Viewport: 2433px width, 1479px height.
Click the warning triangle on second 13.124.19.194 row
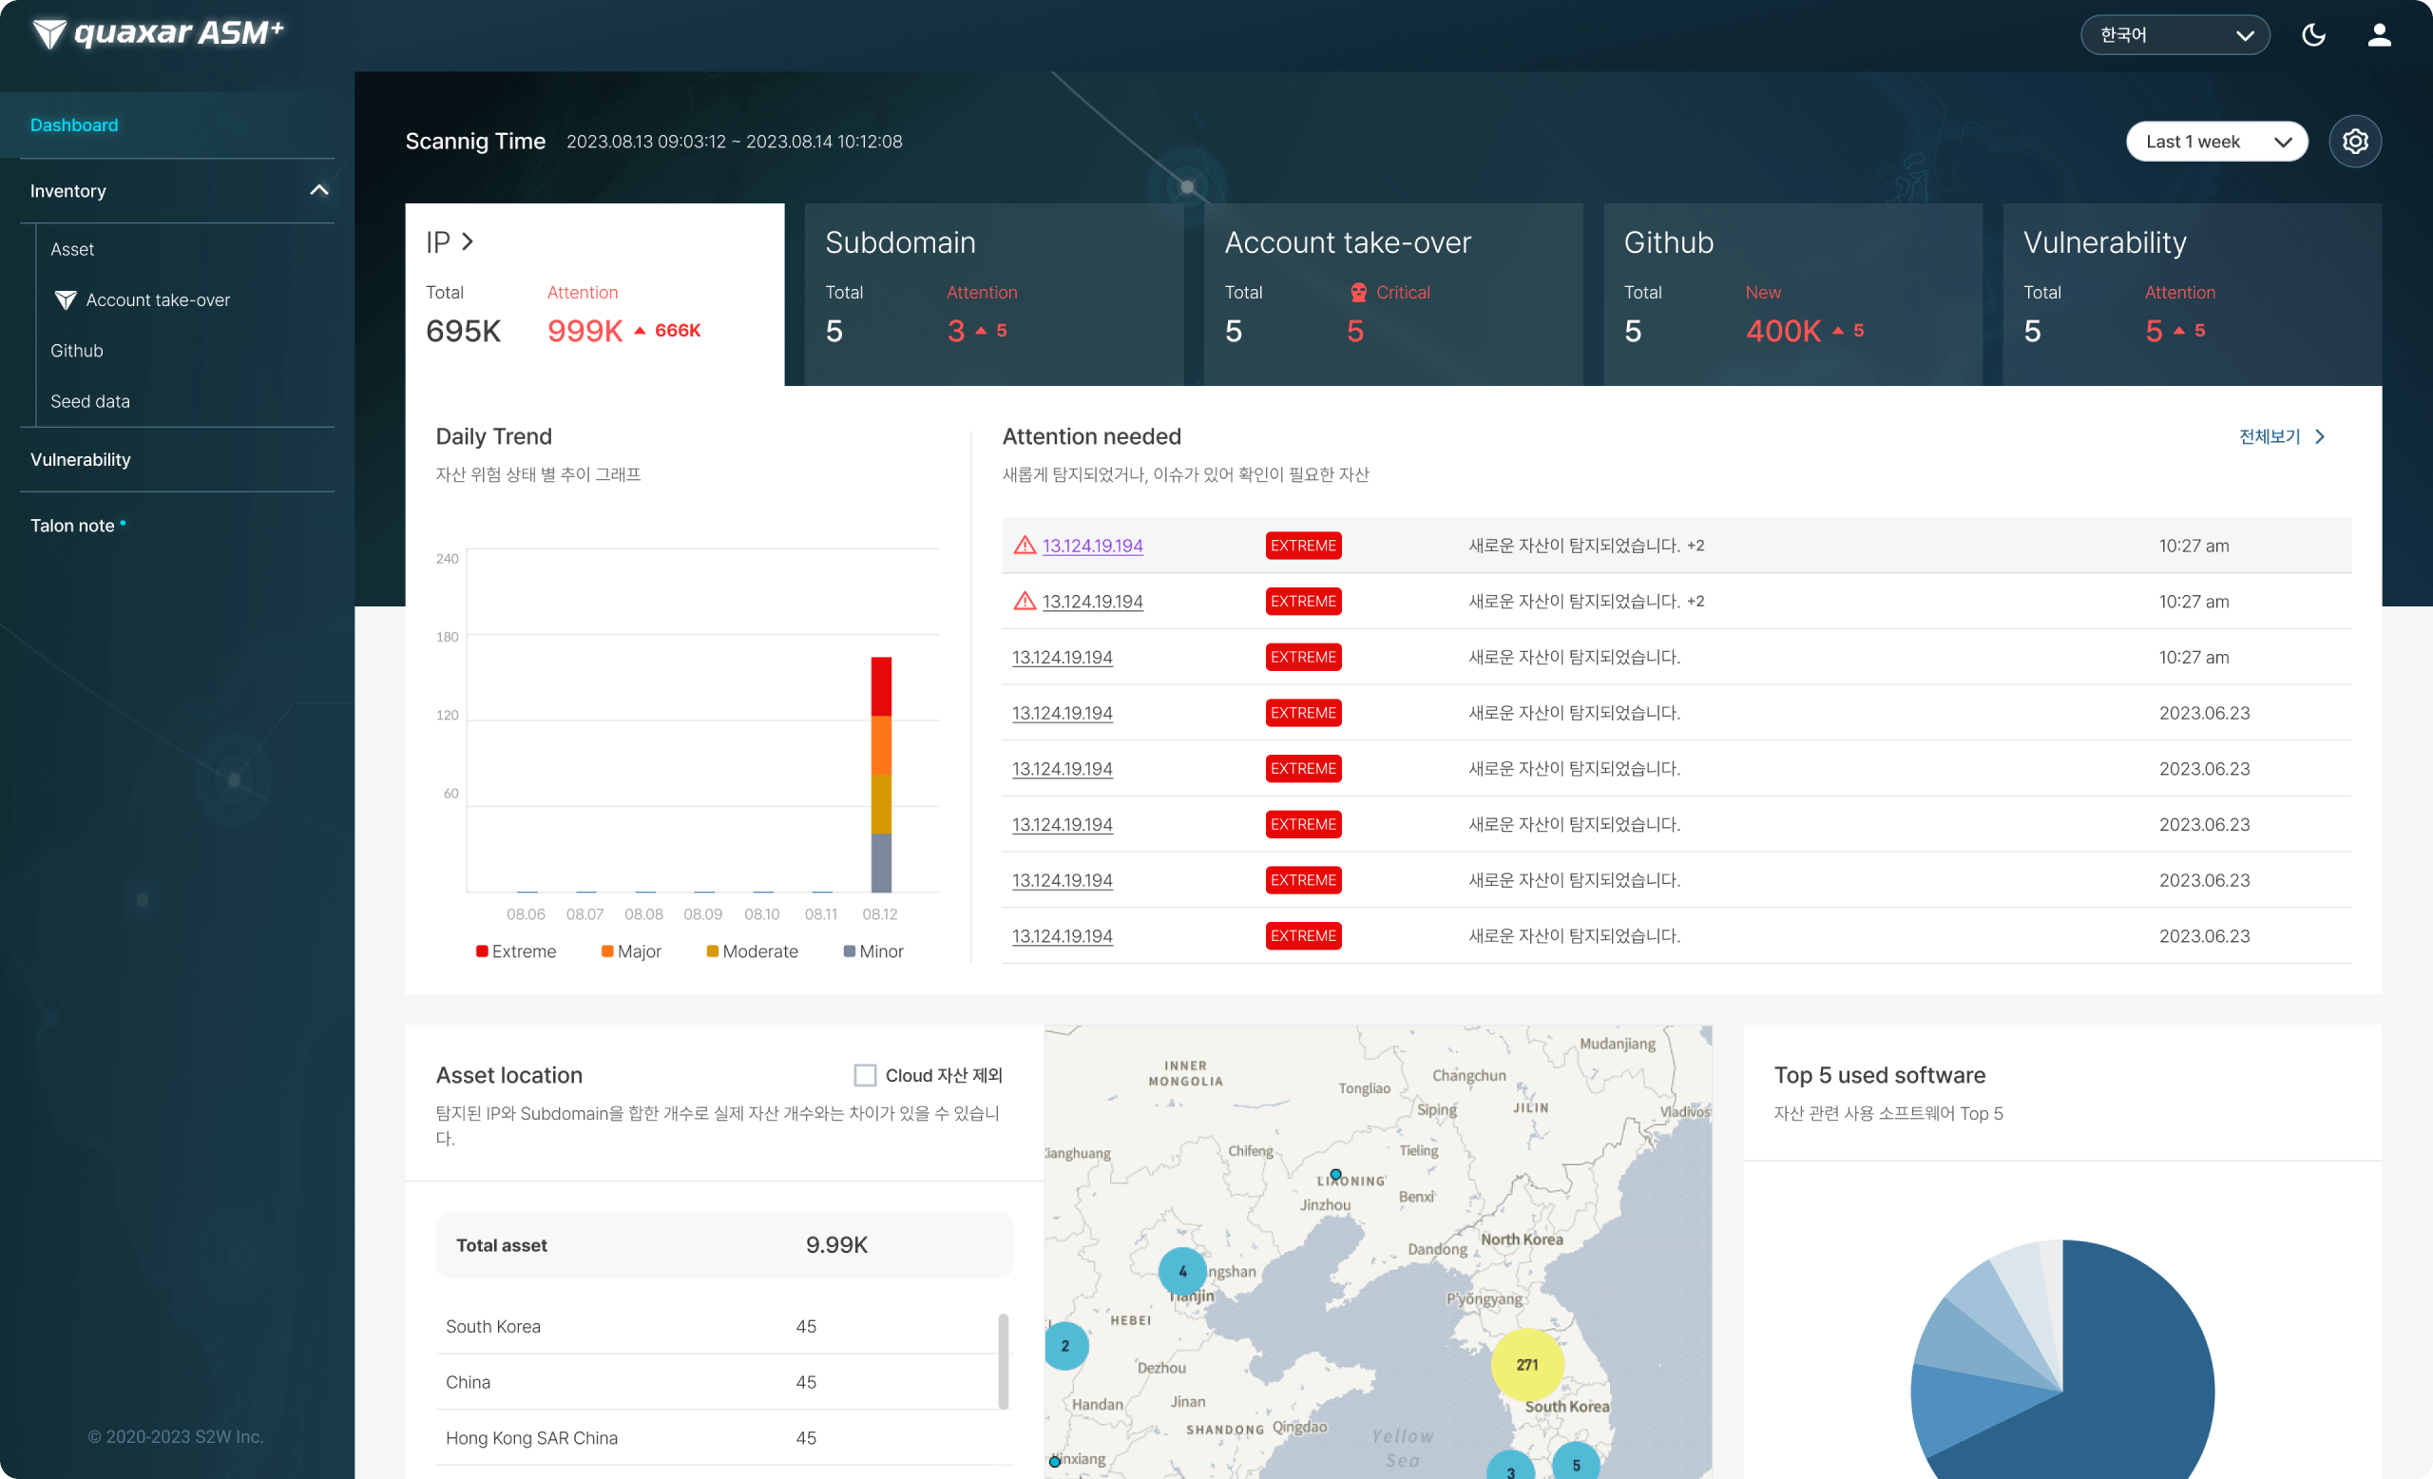(1025, 601)
